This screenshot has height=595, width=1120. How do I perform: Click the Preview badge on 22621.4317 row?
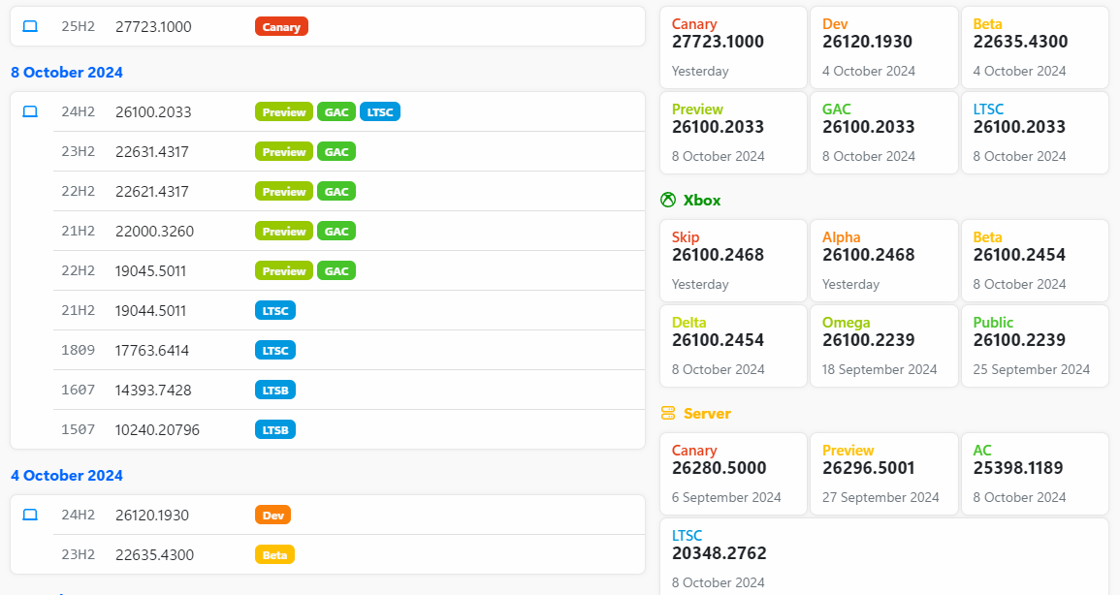click(283, 191)
